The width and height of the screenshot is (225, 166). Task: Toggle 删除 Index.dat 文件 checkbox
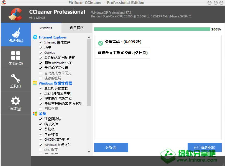41,63
